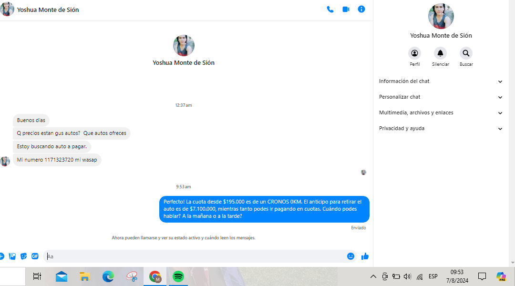Open the plus more-actions button

(x=1, y=256)
